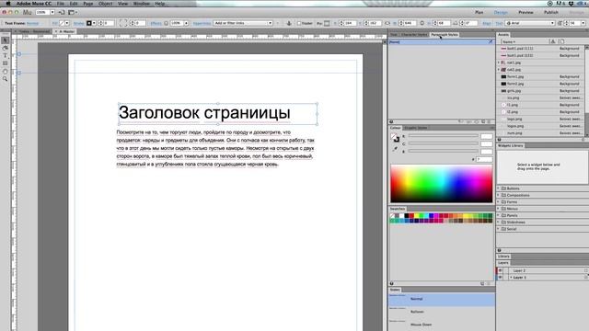Click the new swatch icon in Swatches panel
589x331 pixels.
[x=482, y=284]
